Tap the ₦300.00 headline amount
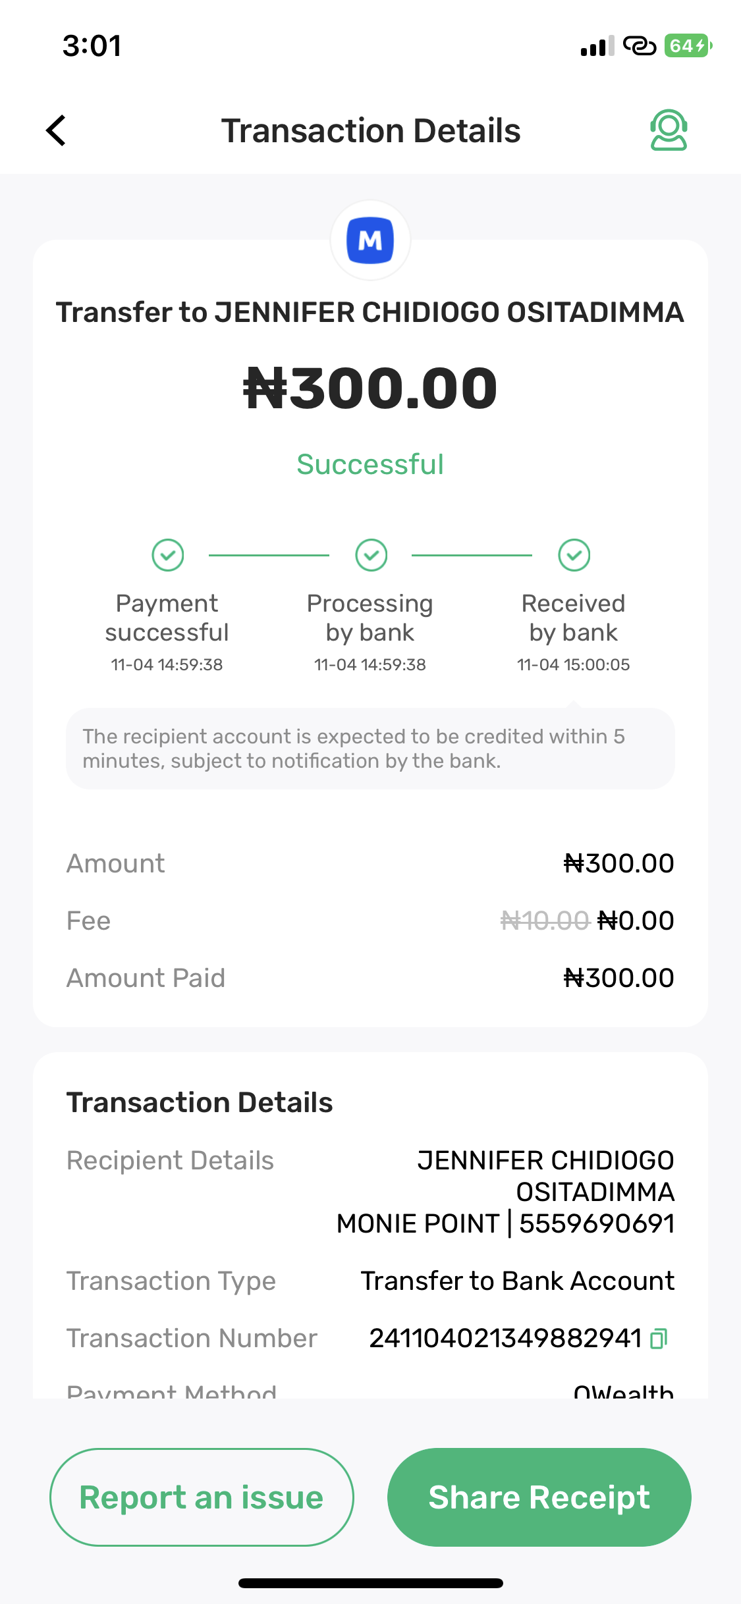The image size is (741, 1604). pos(370,388)
